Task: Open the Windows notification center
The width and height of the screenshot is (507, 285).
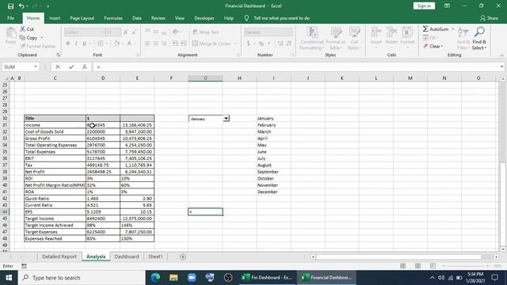Action: click(494, 278)
